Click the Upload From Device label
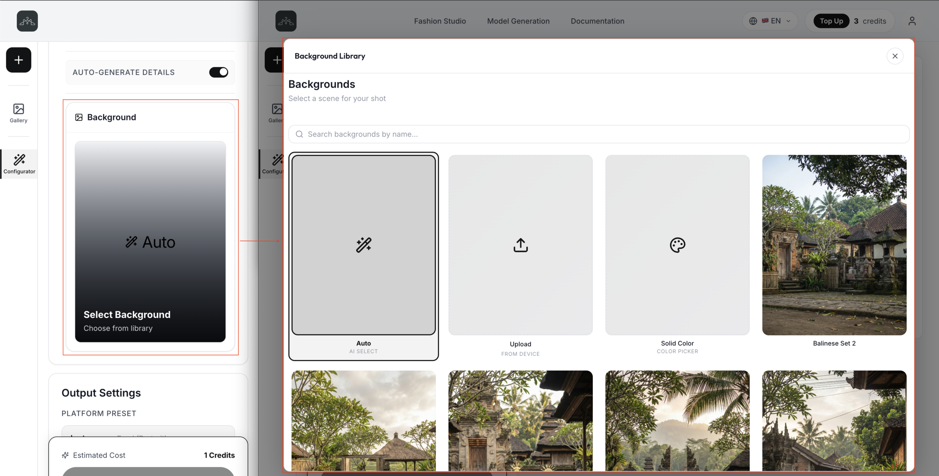 520,349
